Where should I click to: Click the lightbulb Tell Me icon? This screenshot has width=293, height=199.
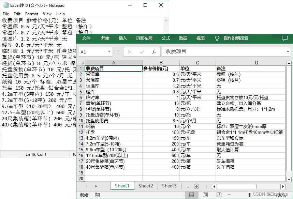click(x=217, y=38)
